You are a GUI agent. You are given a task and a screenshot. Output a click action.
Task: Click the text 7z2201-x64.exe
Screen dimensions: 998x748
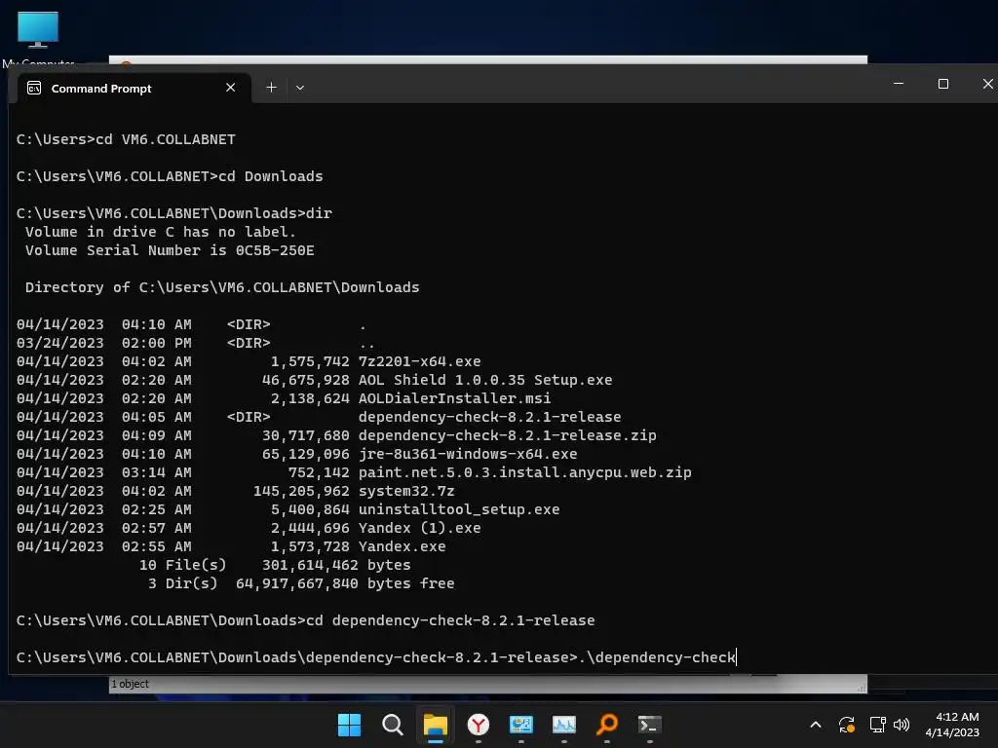point(419,361)
